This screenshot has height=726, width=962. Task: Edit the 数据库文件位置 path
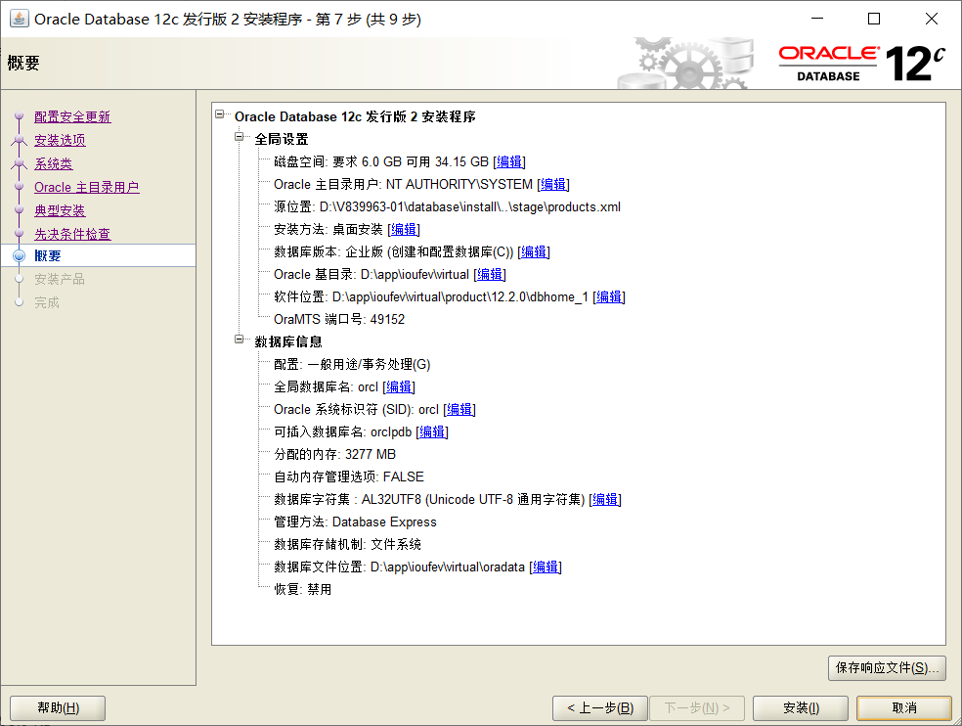coord(546,567)
